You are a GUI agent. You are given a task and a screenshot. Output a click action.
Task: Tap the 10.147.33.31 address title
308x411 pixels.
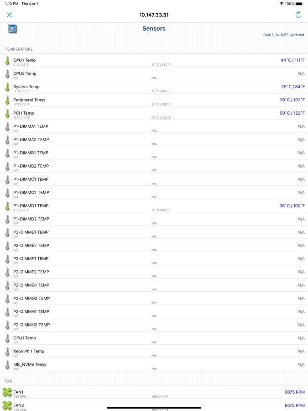coord(154,15)
